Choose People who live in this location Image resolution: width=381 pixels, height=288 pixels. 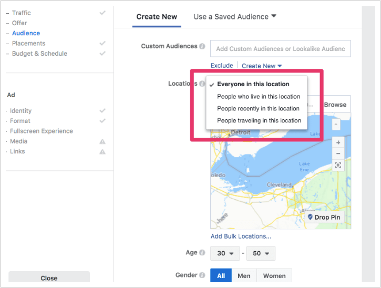tap(259, 97)
